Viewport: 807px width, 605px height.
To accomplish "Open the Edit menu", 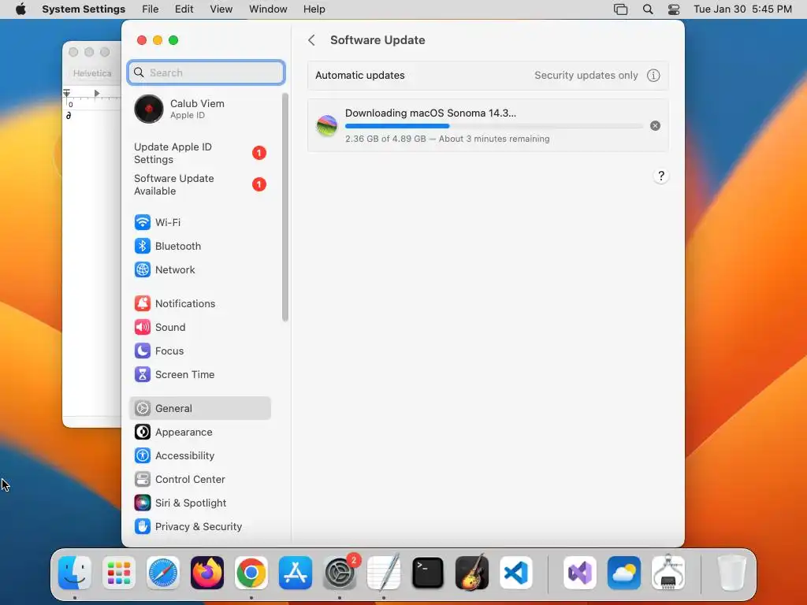I will [184, 9].
